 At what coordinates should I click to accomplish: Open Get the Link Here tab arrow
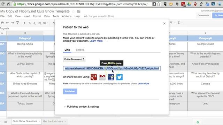[x=65, y=122]
